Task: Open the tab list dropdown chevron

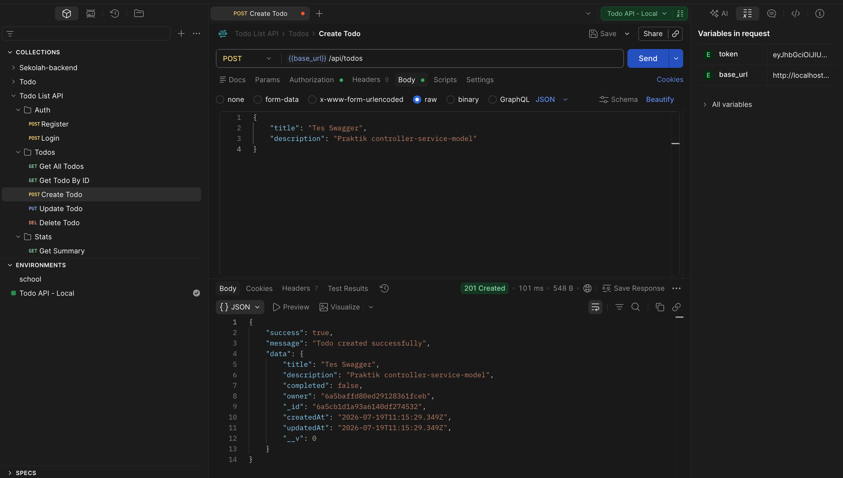Action: click(588, 14)
